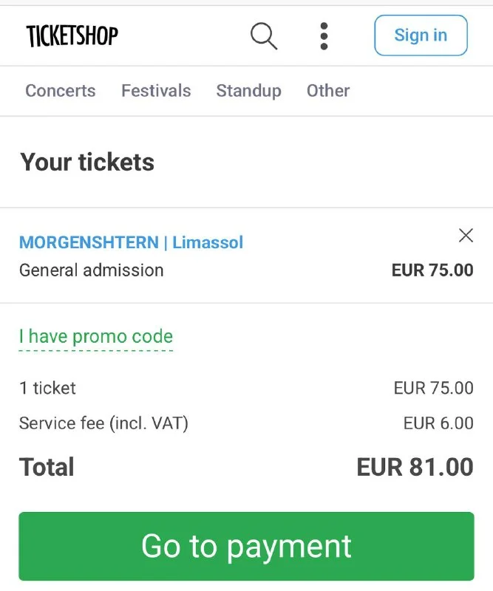Remove the MORGENSHTERN ticket with the X icon

[x=466, y=236]
